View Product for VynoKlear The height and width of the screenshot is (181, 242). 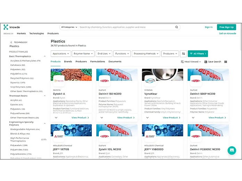(x=171, y=118)
